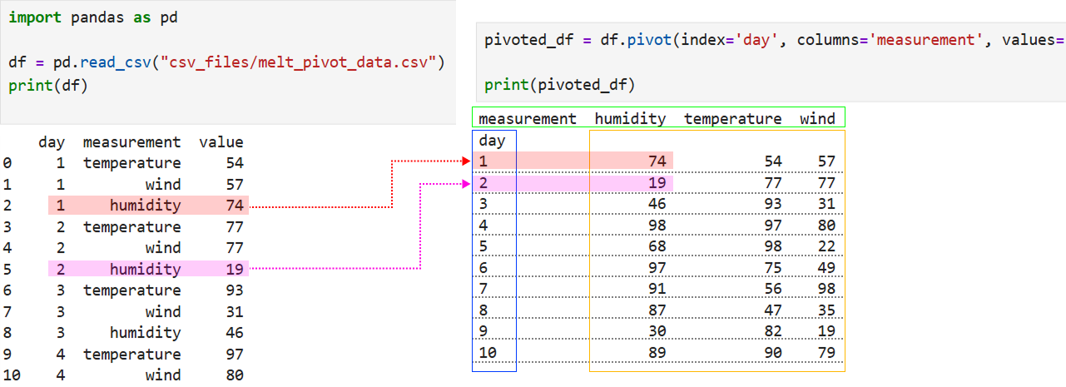Click humidity 68 for day 5 in pivoted table
The height and width of the screenshot is (387, 1066).
click(x=657, y=248)
